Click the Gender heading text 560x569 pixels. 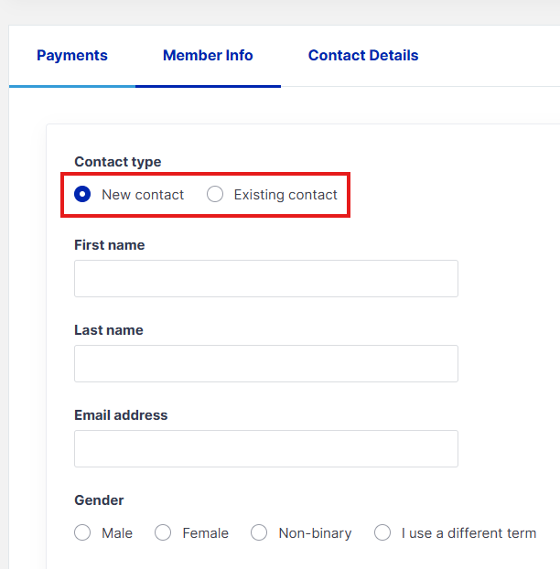coord(99,500)
